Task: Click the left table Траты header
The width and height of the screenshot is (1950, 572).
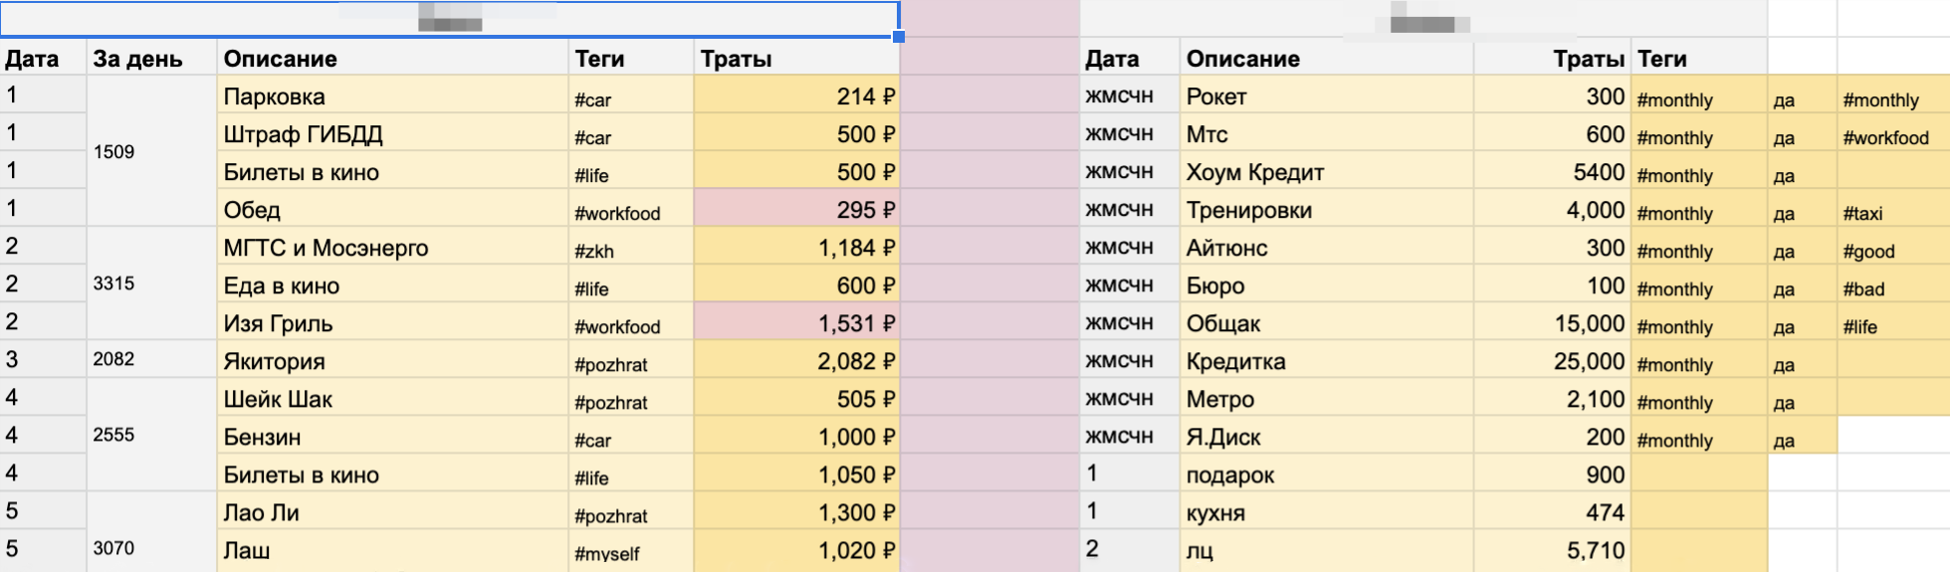Action: tap(796, 58)
